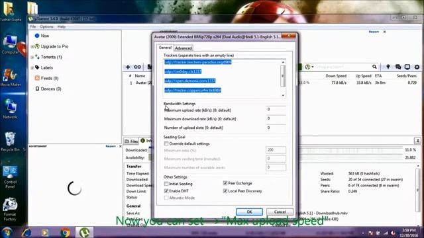
Task: Open the search engine dropdown arrow
Action: (x=313, y=67)
